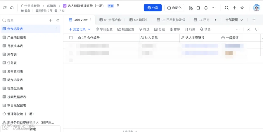Click the magnifier search icon in top bar
Image resolution: width=263 pixels, height=132 pixels.
coord(226,8)
